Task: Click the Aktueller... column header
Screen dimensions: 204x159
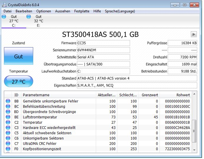Action: 106,95
